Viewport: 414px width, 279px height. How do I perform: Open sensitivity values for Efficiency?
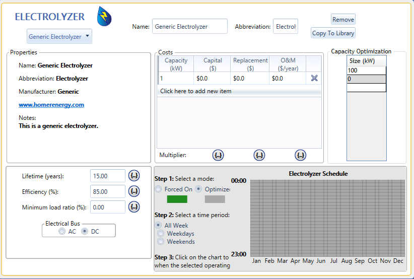(134, 191)
